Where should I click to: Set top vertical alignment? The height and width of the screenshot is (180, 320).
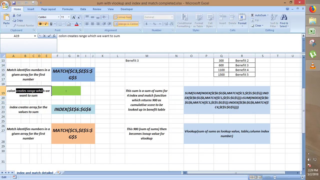(x=87, y=17)
